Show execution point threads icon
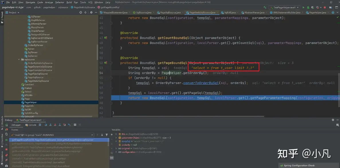The image size is (340, 168). (40, 125)
